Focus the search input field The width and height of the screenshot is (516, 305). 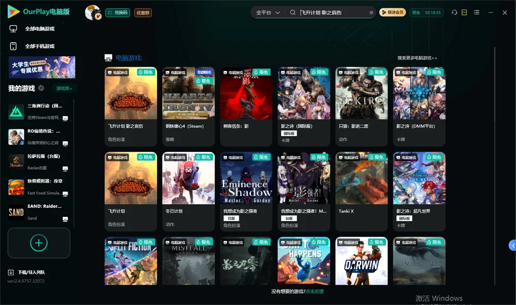pyautogui.click(x=333, y=12)
